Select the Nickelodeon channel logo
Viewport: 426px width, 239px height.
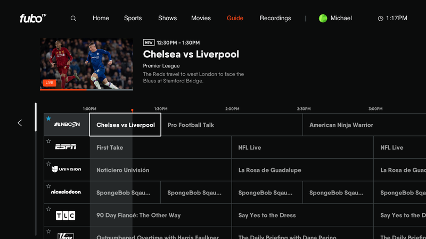[66, 192]
